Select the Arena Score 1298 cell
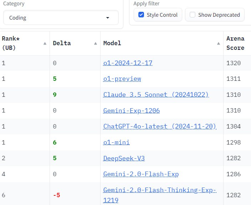Image resolution: width=251 pixels, height=205 pixels. (234, 142)
